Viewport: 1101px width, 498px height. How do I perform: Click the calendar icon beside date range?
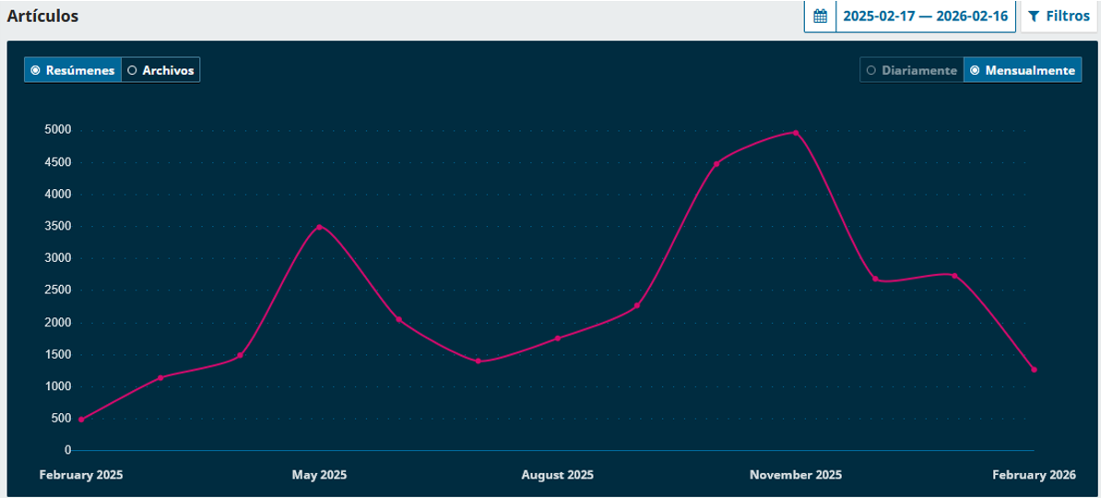[820, 17]
